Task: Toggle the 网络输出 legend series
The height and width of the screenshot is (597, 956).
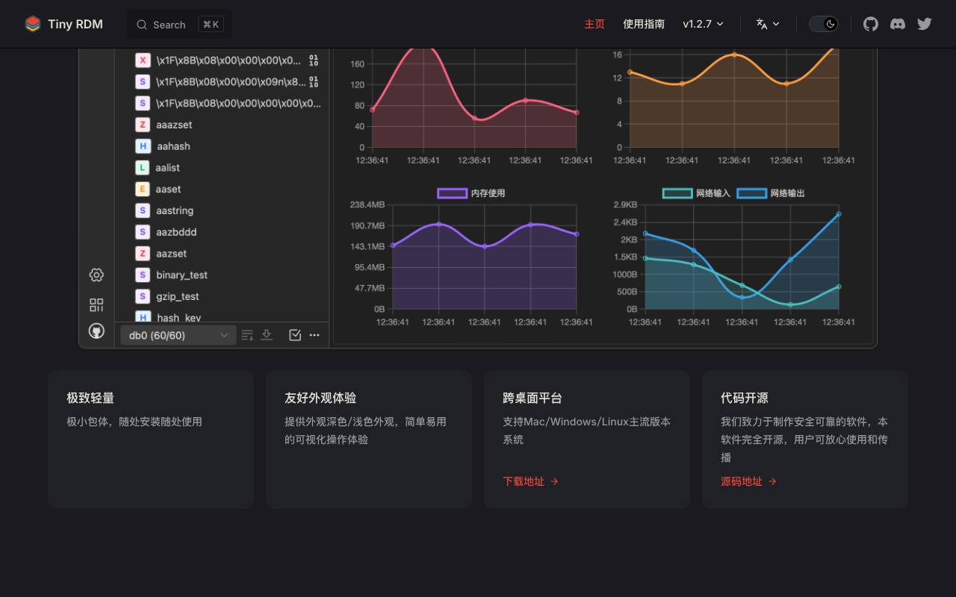Action: (771, 193)
